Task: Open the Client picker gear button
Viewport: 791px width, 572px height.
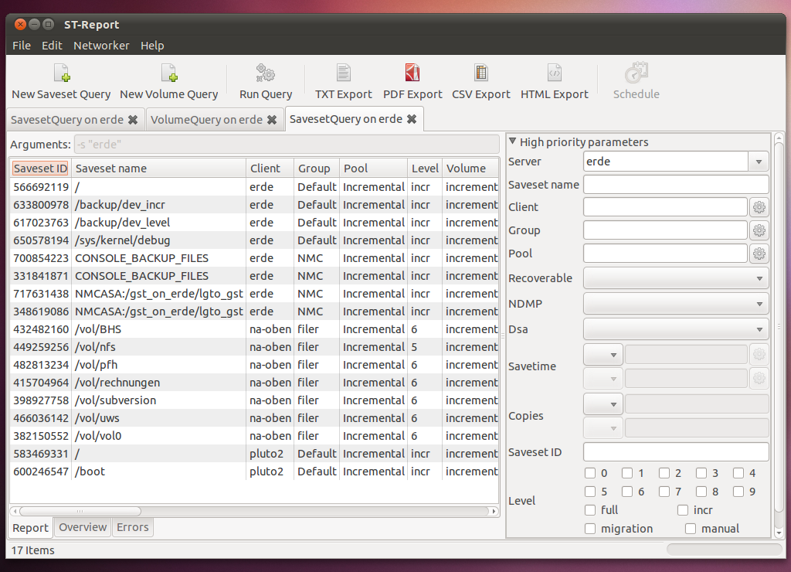Action: (x=759, y=207)
